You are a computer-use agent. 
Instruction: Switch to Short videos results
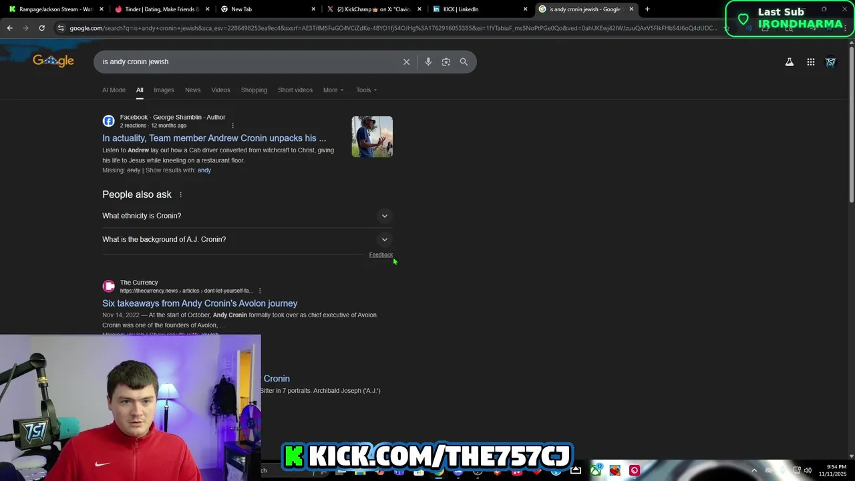(x=295, y=90)
